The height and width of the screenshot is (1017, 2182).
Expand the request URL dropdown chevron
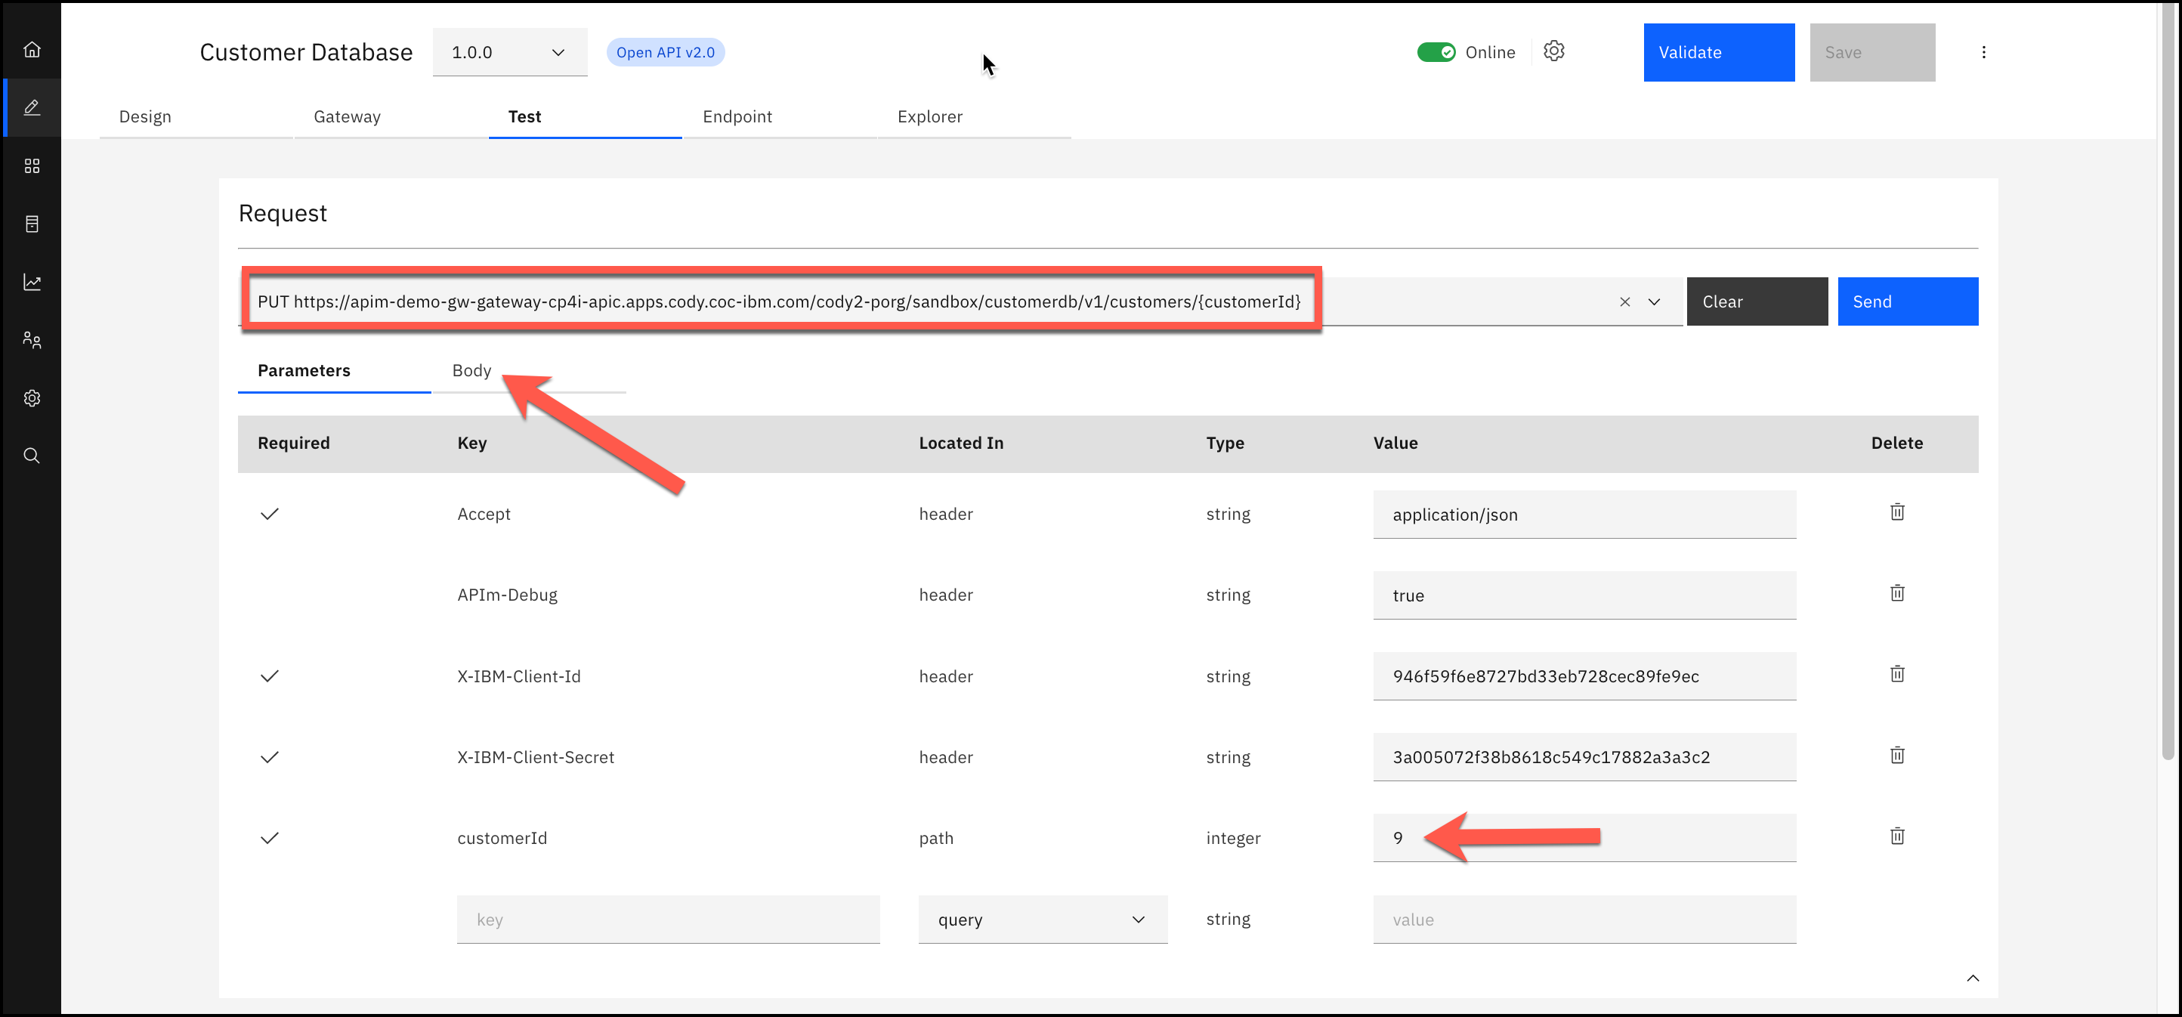tap(1653, 301)
